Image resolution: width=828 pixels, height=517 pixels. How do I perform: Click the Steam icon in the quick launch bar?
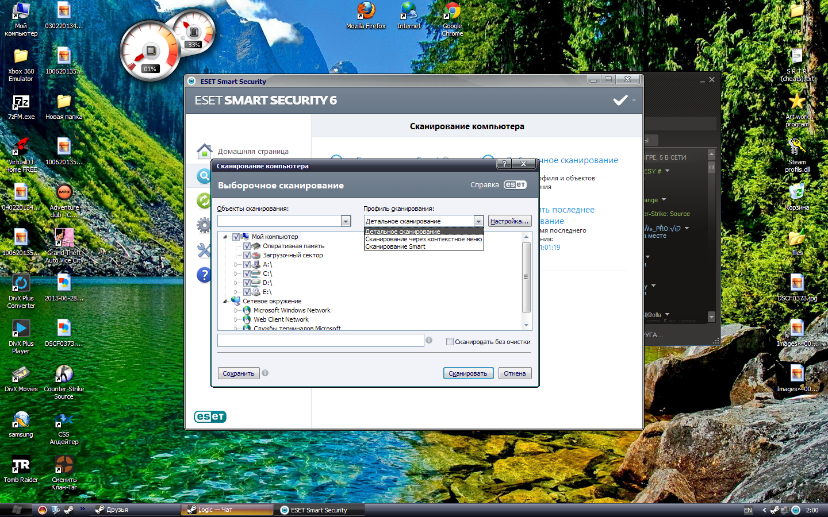(x=69, y=510)
